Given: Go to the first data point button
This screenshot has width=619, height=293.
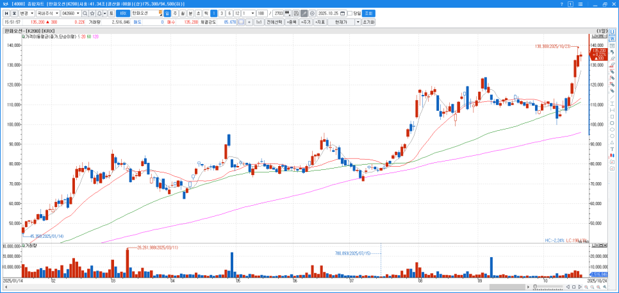Looking at the screenshot, I should pyautogui.click(x=6, y=13).
